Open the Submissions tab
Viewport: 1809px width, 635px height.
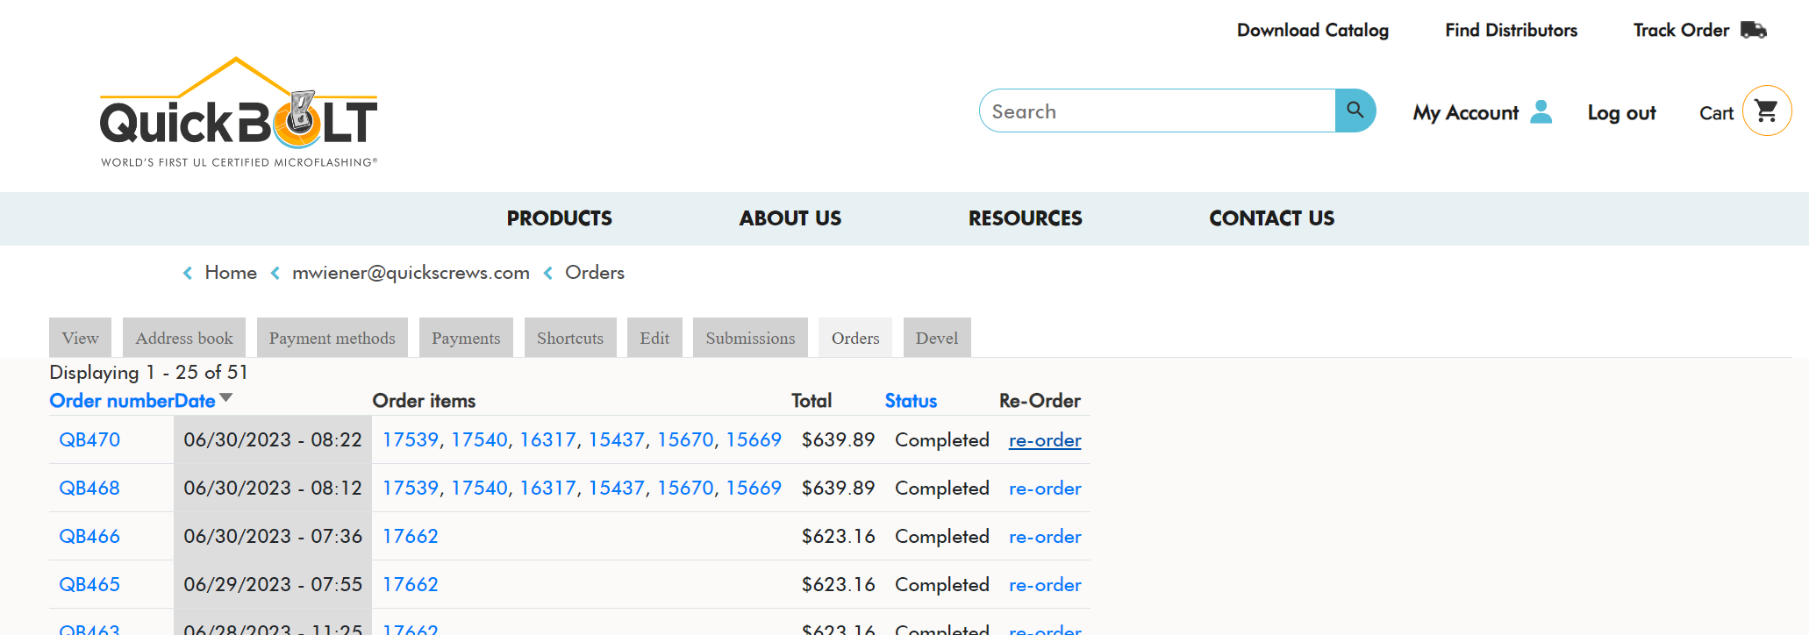[750, 339]
